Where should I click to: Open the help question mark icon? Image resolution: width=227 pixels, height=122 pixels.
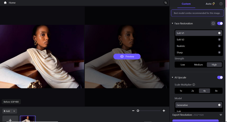221,4
